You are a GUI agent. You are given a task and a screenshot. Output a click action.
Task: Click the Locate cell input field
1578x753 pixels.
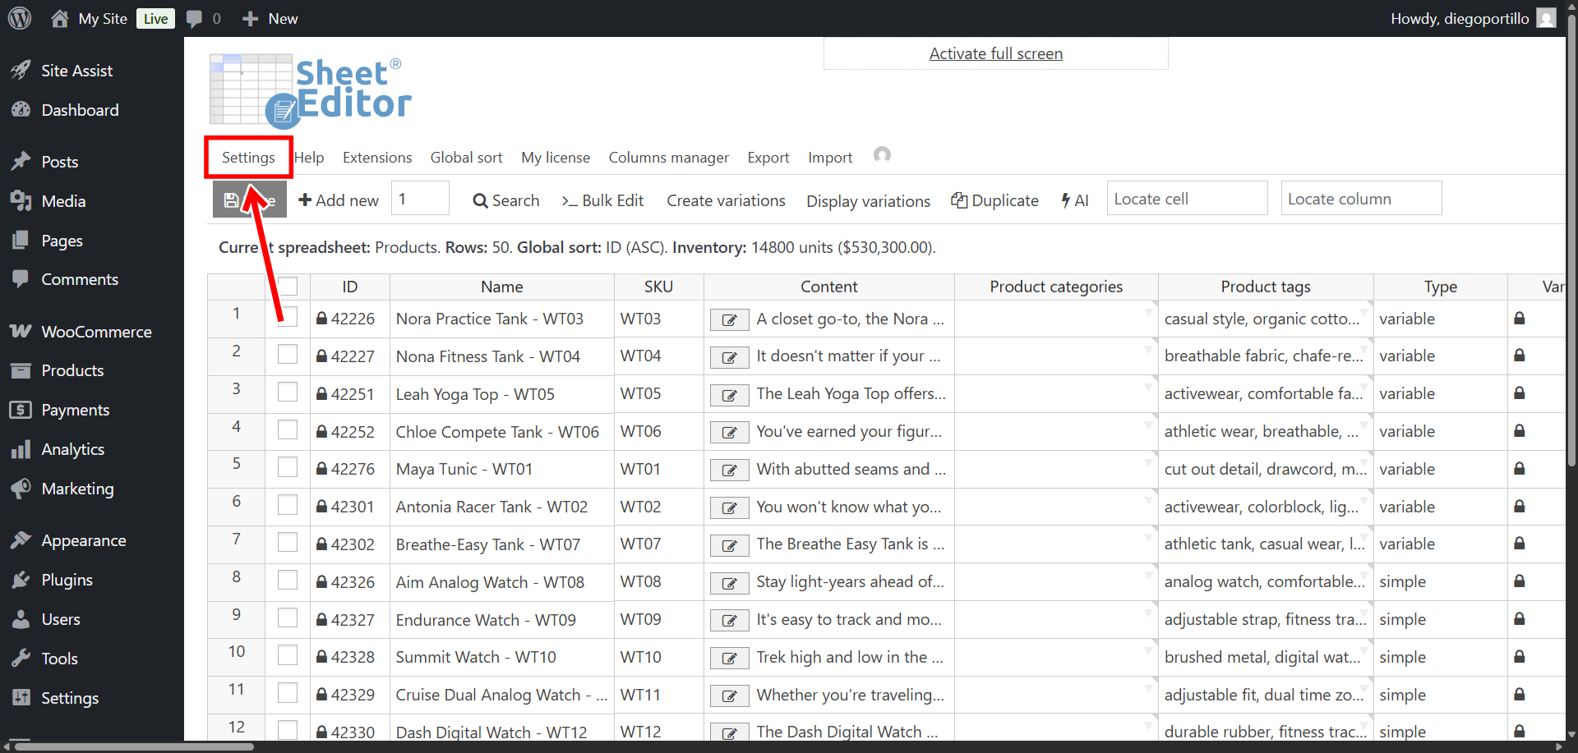tap(1187, 199)
